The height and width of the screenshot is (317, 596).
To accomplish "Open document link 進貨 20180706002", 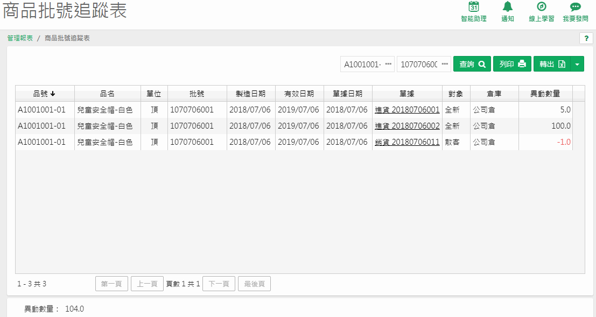I will (x=407, y=126).
